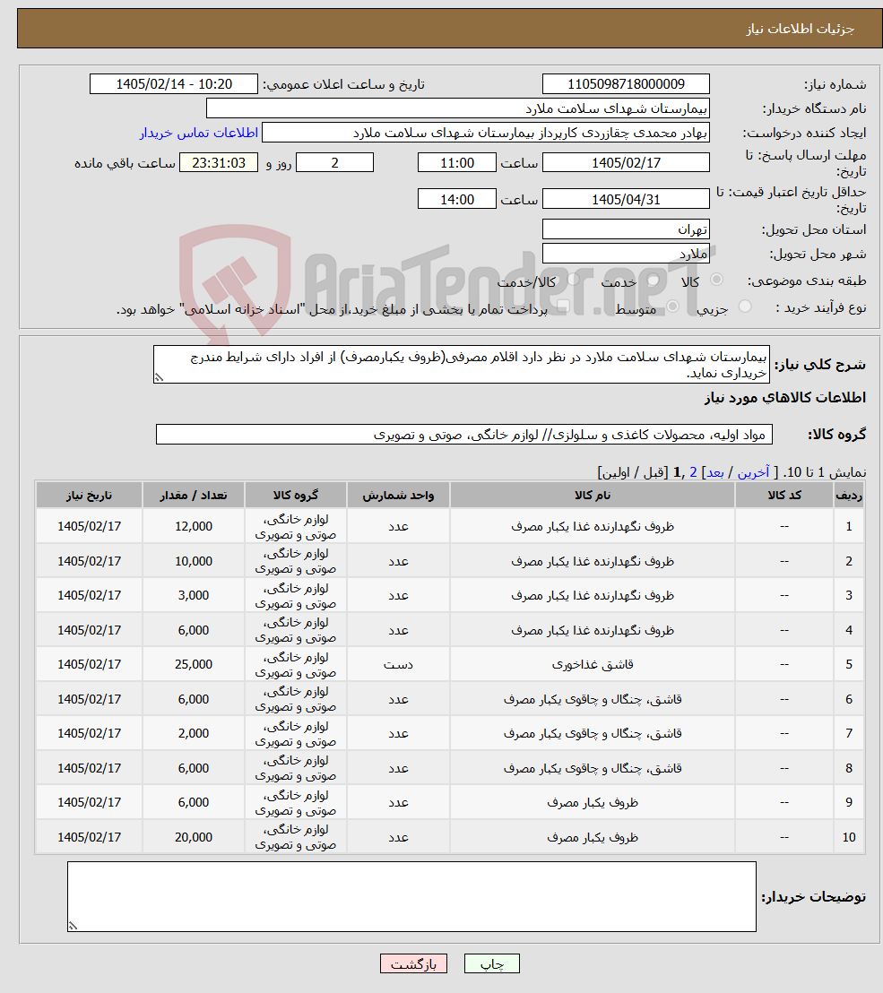Viewport: 883px width, 993px height.
Task: Click the response deadline date 1405/02/17 field
Action: [x=626, y=163]
